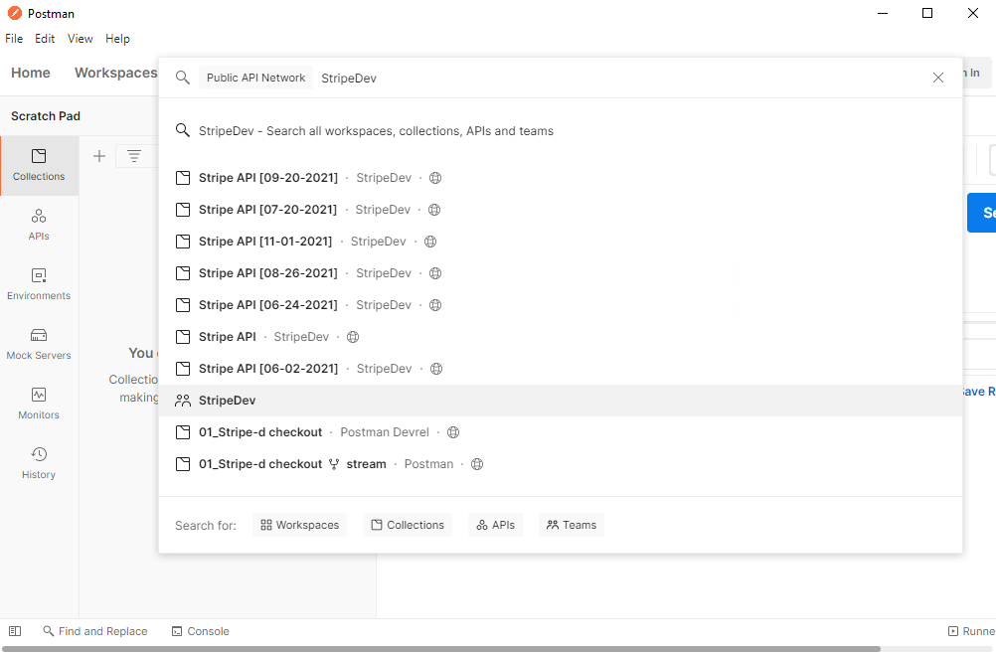Open the Public API Network scope selector

[x=255, y=77]
